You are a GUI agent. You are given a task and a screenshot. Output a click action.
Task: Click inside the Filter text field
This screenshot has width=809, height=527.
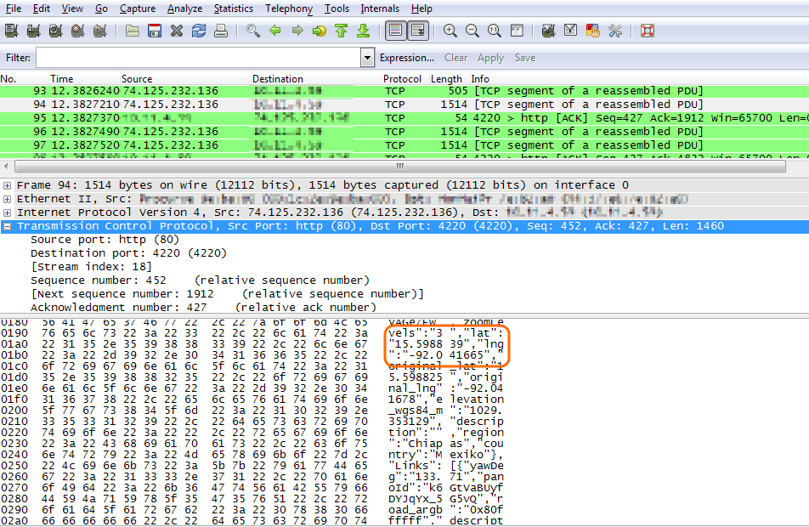[x=197, y=58]
